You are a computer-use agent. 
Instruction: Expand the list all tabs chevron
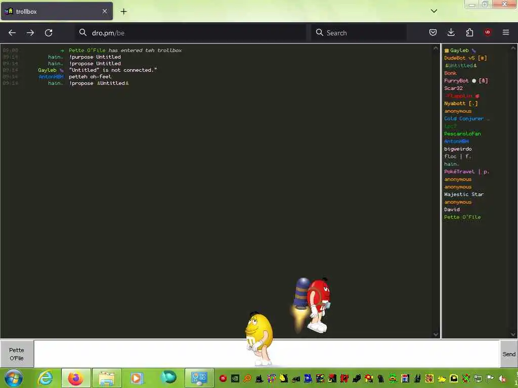coord(434,11)
